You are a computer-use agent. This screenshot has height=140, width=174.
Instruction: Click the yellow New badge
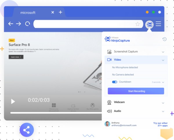point(12,40)
